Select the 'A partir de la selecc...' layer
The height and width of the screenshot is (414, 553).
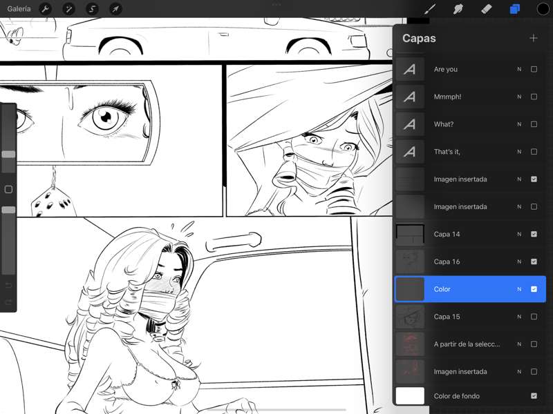pyautogui.click(x=470, y=344)
